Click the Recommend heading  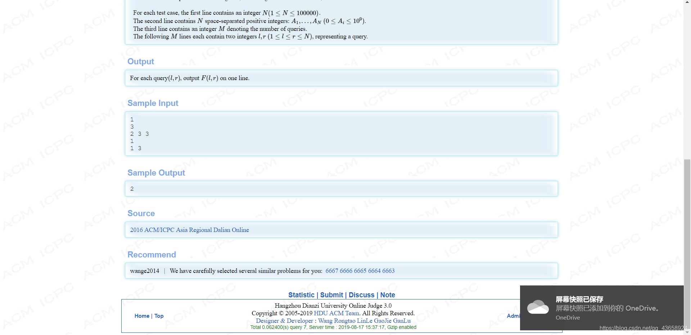[152, 255]
